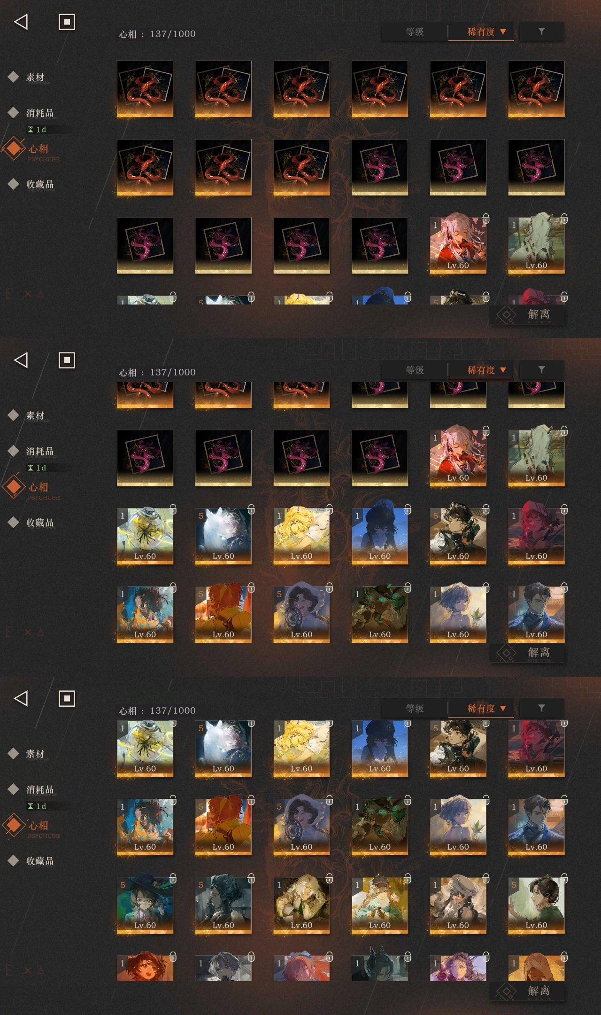The height and width of the screenshot is (1015, 601).
Task: Click the orange 心相 diamond icon in bottom screenshot
Action: pos(14,825)
